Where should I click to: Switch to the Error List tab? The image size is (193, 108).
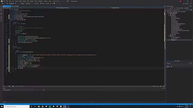5,102
